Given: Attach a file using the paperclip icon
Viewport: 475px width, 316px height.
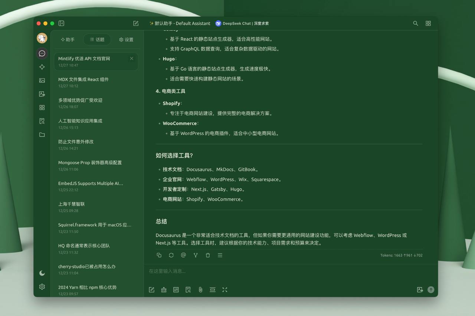Looking at the screenshot, I should [200, 290].
